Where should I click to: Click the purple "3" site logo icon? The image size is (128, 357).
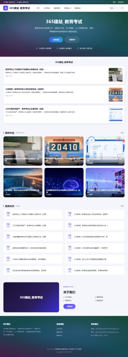click(x=6, y=8)
